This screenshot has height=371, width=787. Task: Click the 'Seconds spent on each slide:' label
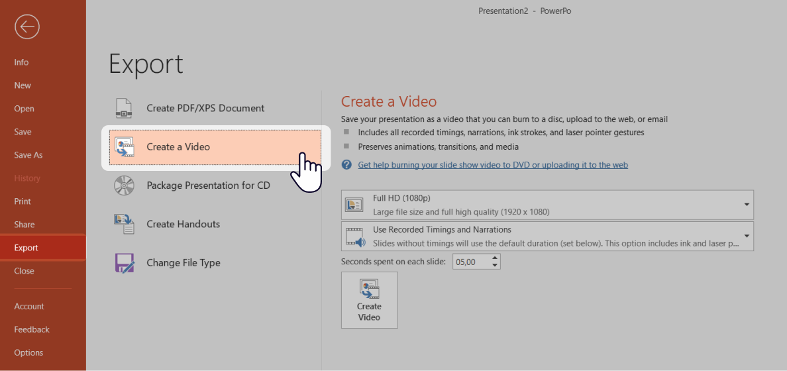pos(393,262)
